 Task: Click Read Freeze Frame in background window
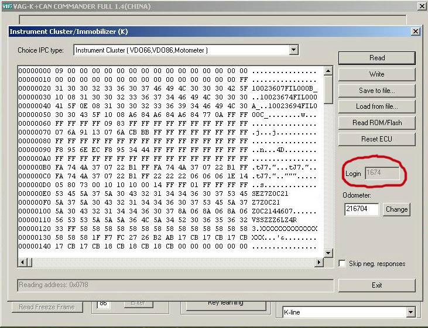click(x=47, y=307)
